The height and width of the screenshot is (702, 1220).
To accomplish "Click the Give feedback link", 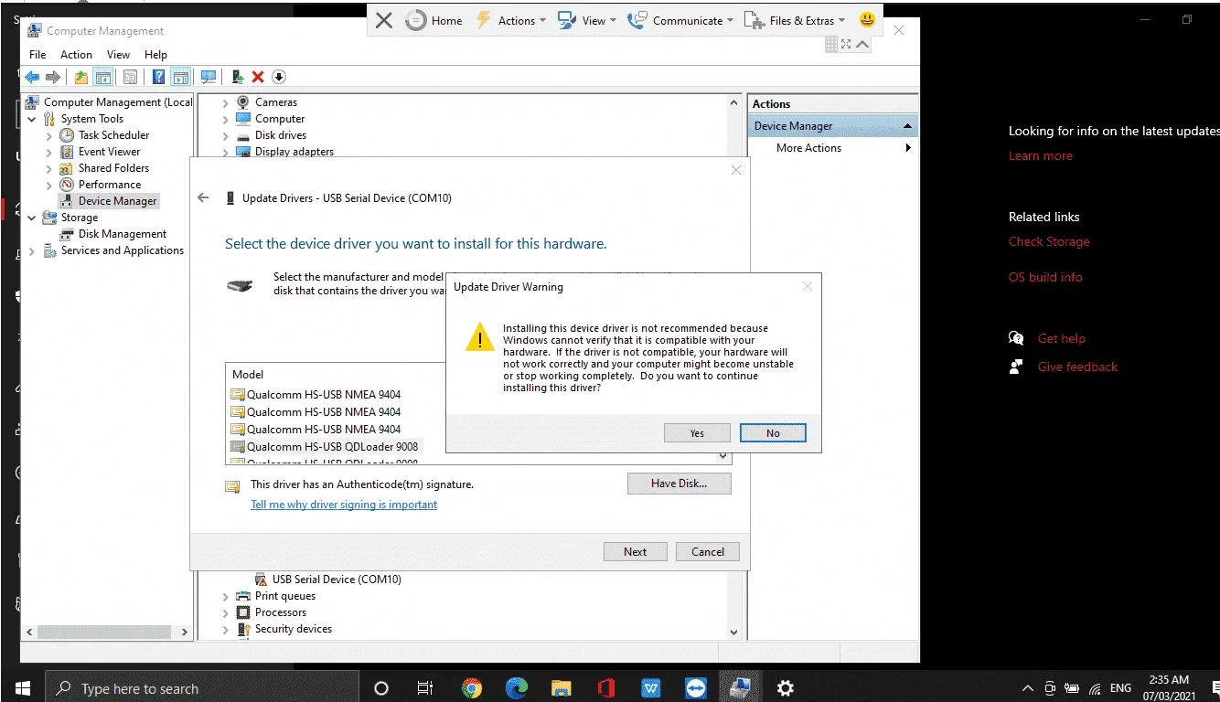I will click(1077, 367).
